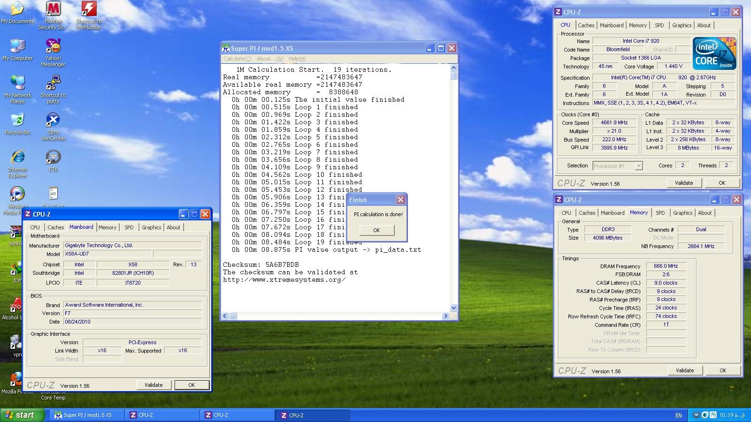Open My Network Places icon
Screen dimensions: 751x422
coord(17,89)
